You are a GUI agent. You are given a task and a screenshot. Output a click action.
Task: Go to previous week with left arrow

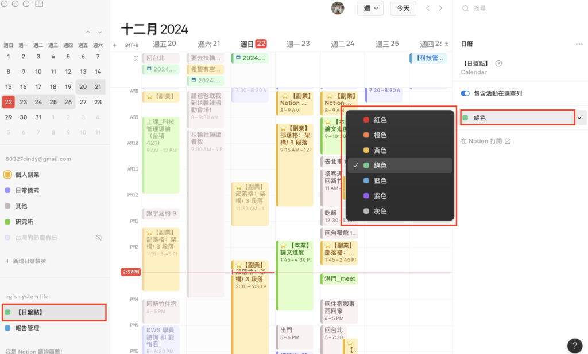click(x=427, y=8)
